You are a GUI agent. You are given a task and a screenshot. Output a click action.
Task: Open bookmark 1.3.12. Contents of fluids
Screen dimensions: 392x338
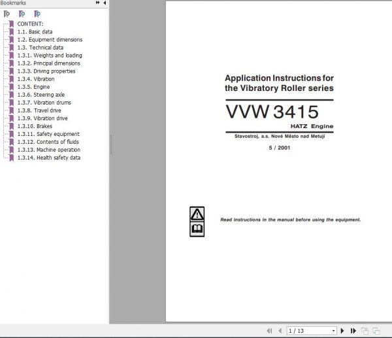tap(48, 142)
